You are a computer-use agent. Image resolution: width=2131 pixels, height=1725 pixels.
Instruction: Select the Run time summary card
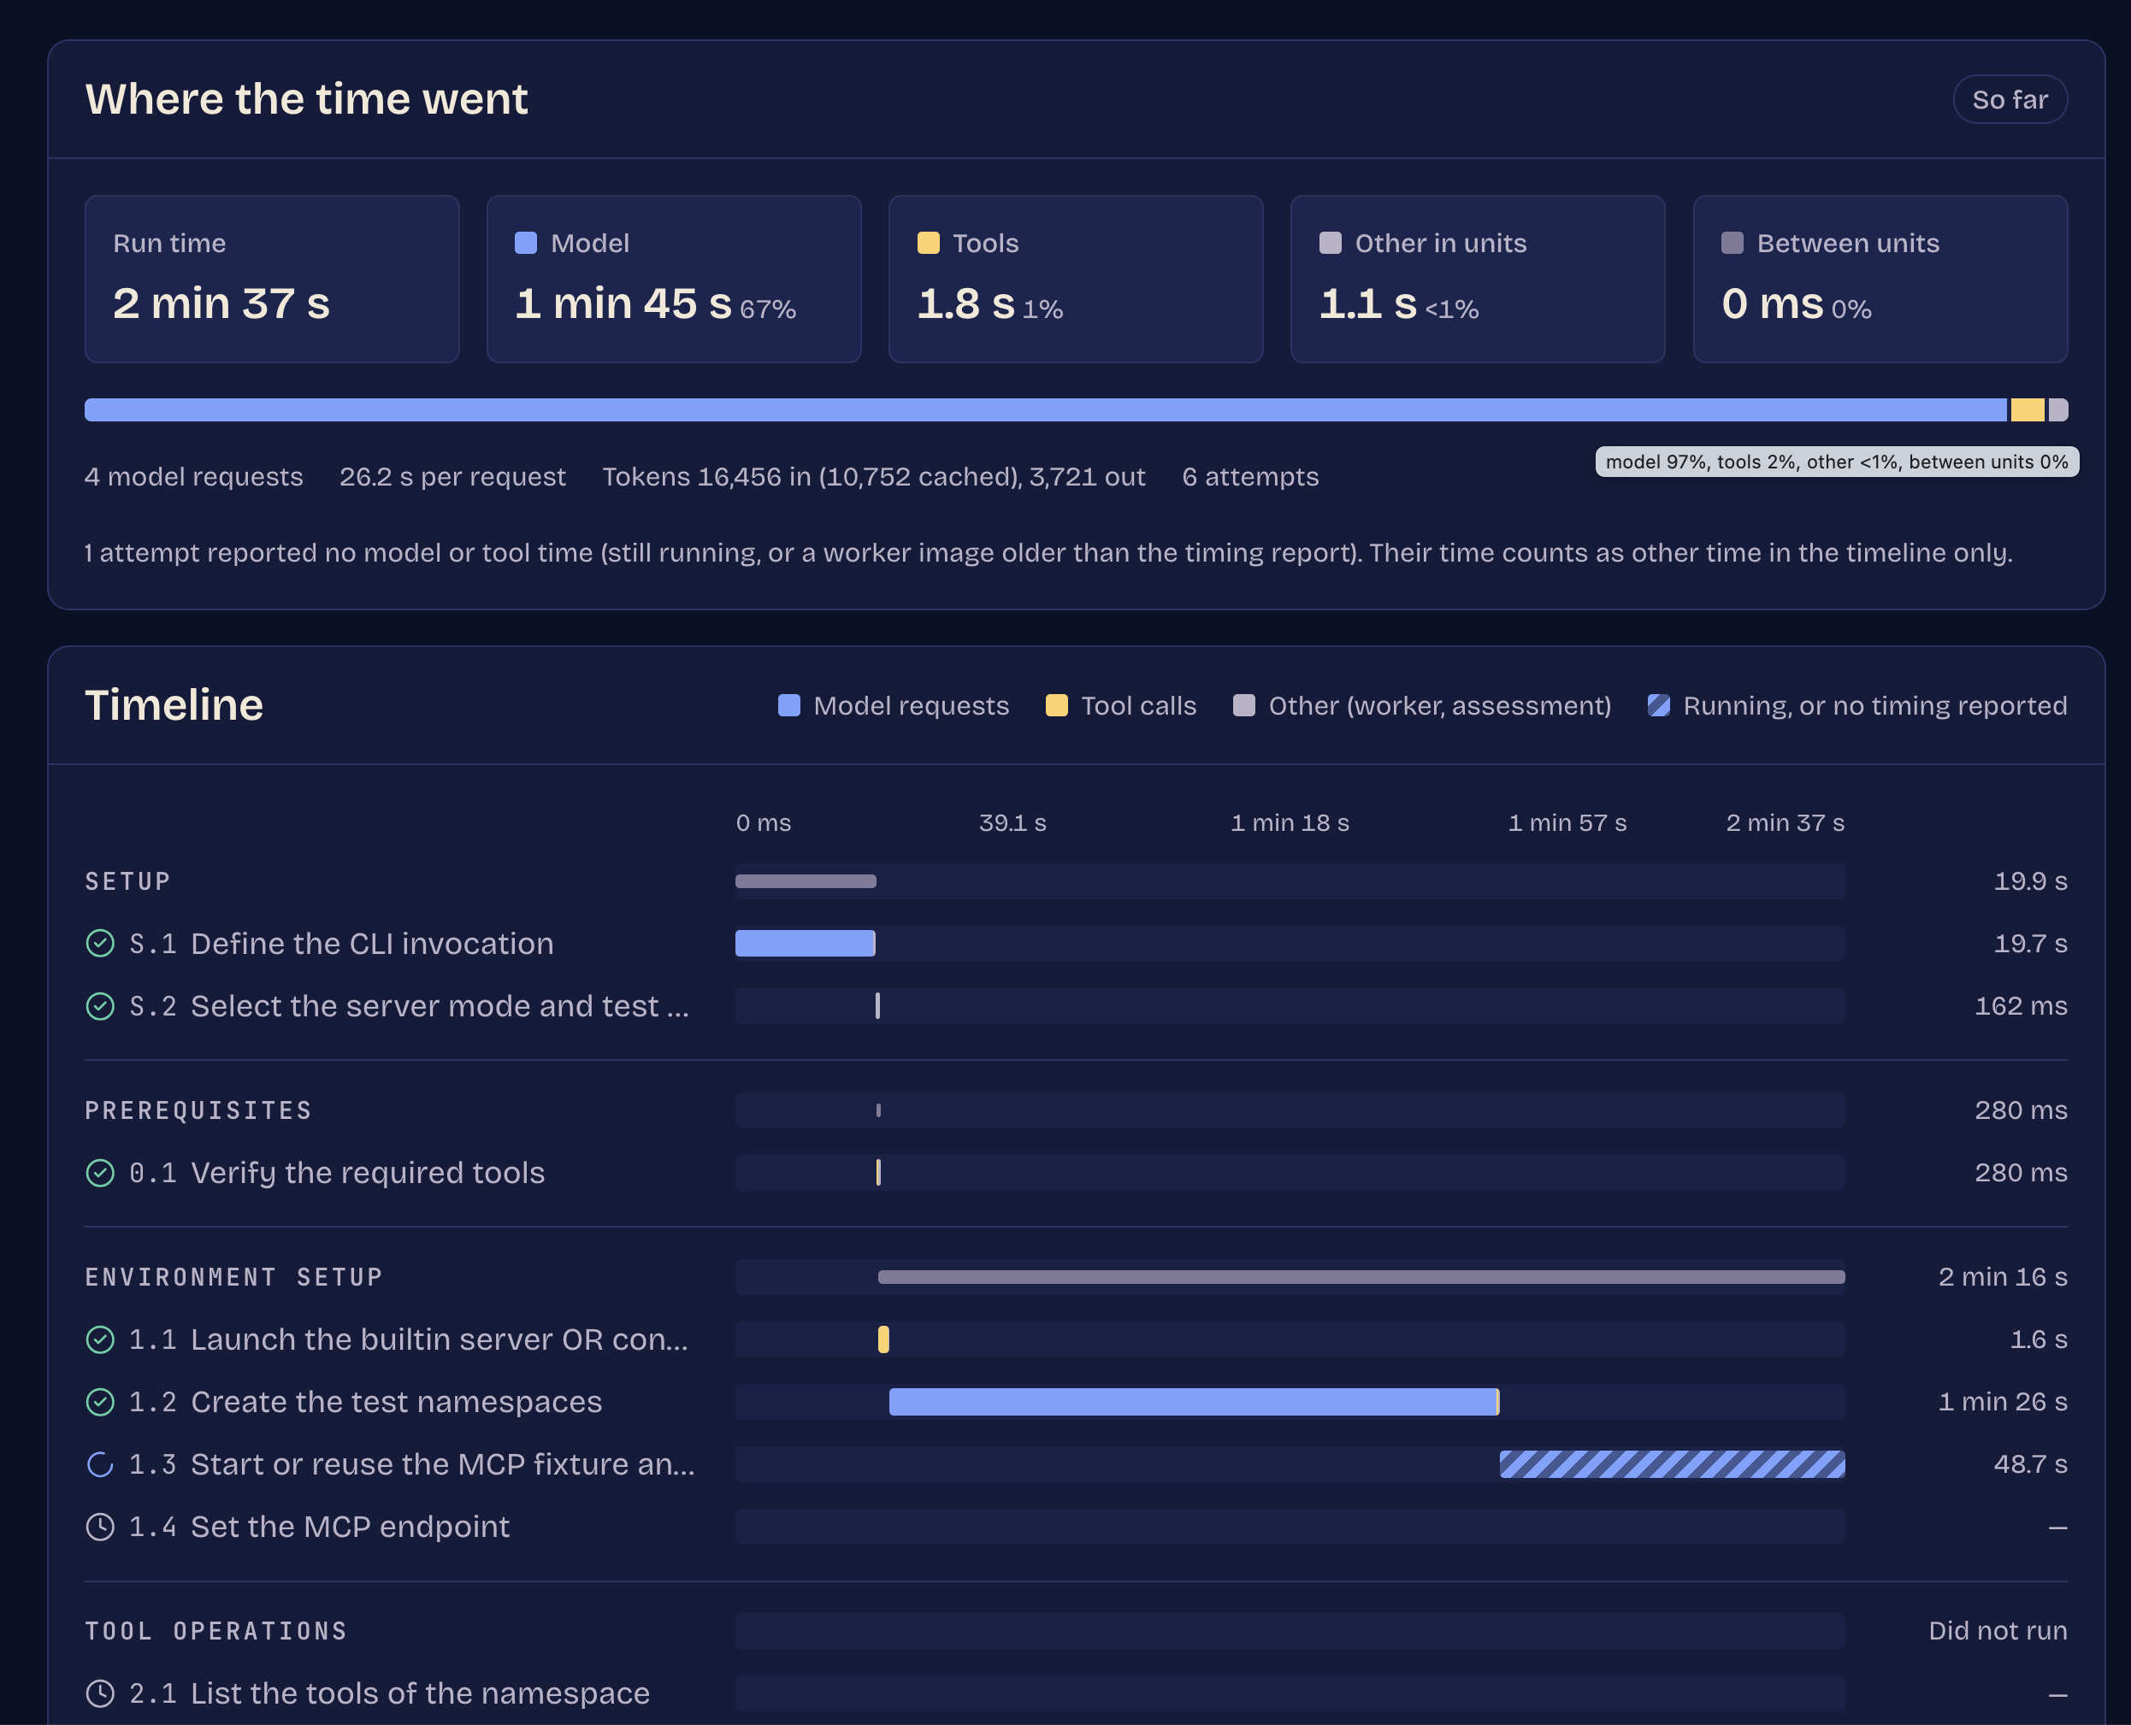272,280
